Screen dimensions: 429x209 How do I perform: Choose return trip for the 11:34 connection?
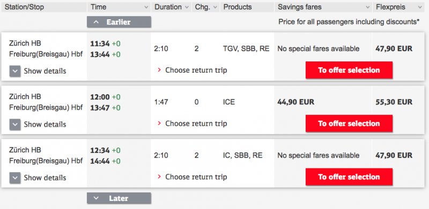[193, 71]
